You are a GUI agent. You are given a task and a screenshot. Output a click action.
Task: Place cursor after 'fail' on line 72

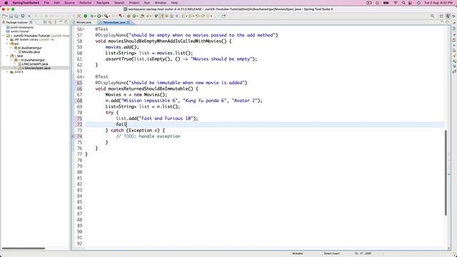(126, 124)
